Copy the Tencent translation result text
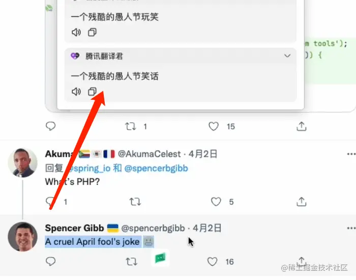356x280 pixels. 92,92
